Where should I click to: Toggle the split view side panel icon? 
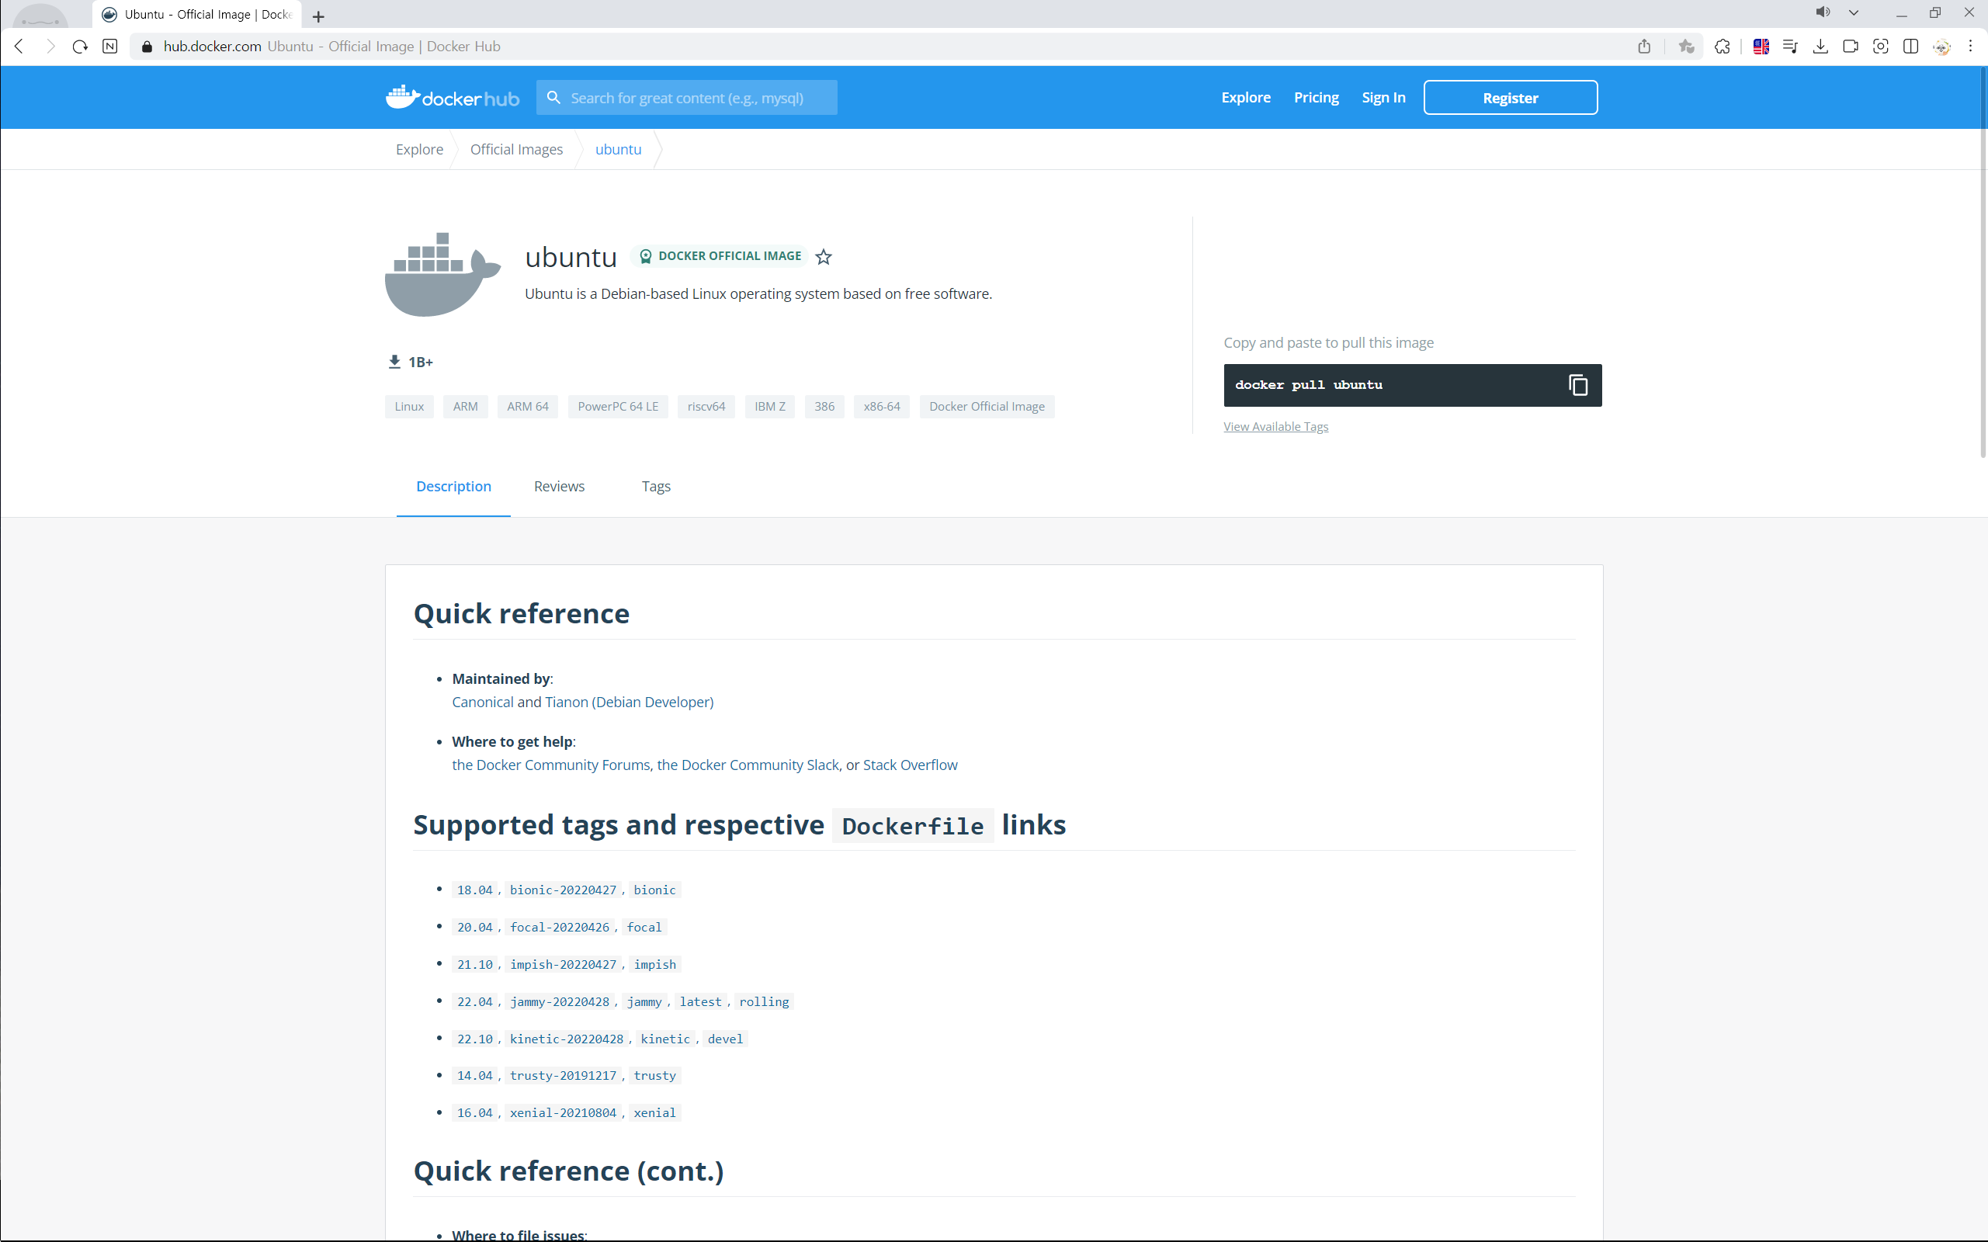point(1911,47)
